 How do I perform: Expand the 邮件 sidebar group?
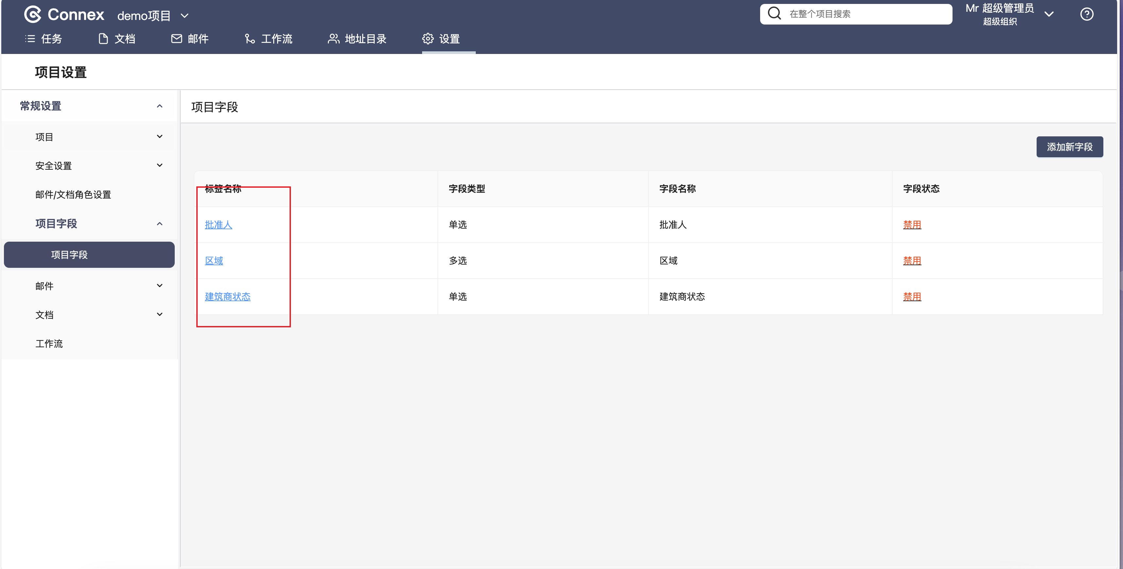coord(160,286)
